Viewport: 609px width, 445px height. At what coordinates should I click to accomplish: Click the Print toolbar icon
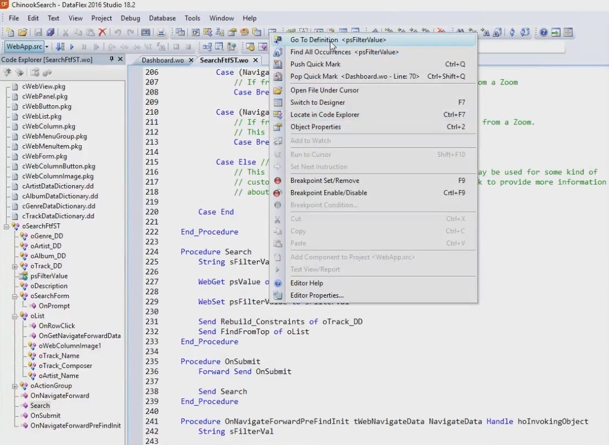click(161, 33)
